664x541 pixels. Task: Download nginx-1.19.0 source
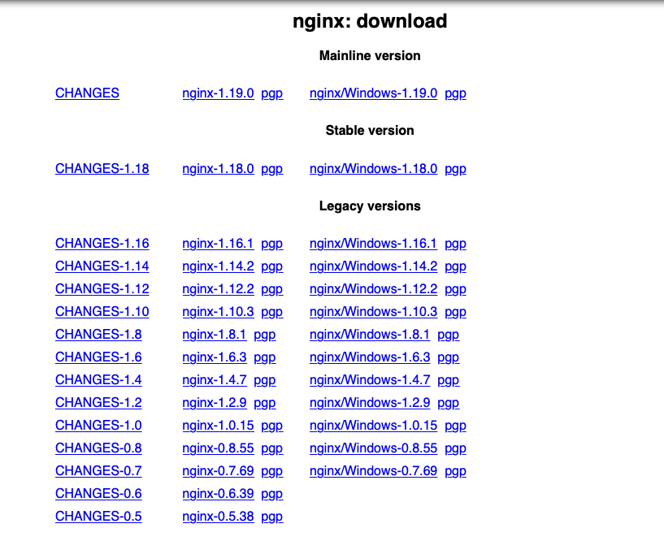tap(218, 93)
